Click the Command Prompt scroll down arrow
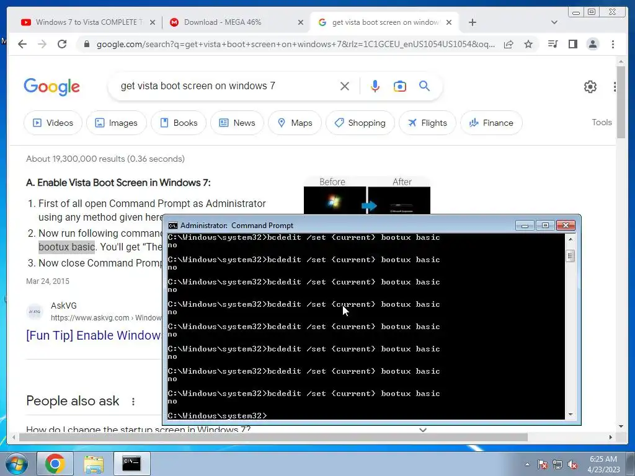Image resolution: width=635 pixels, height=476 pixels. (x=571, y=414)
